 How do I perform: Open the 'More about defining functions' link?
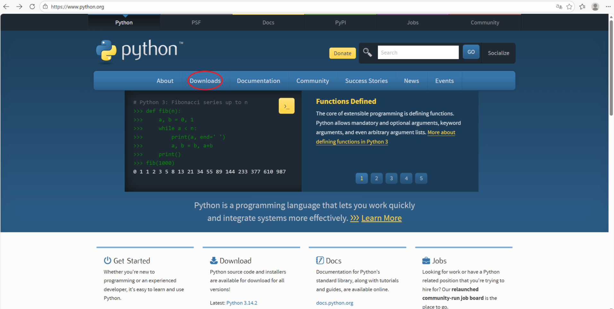[352, 142]
